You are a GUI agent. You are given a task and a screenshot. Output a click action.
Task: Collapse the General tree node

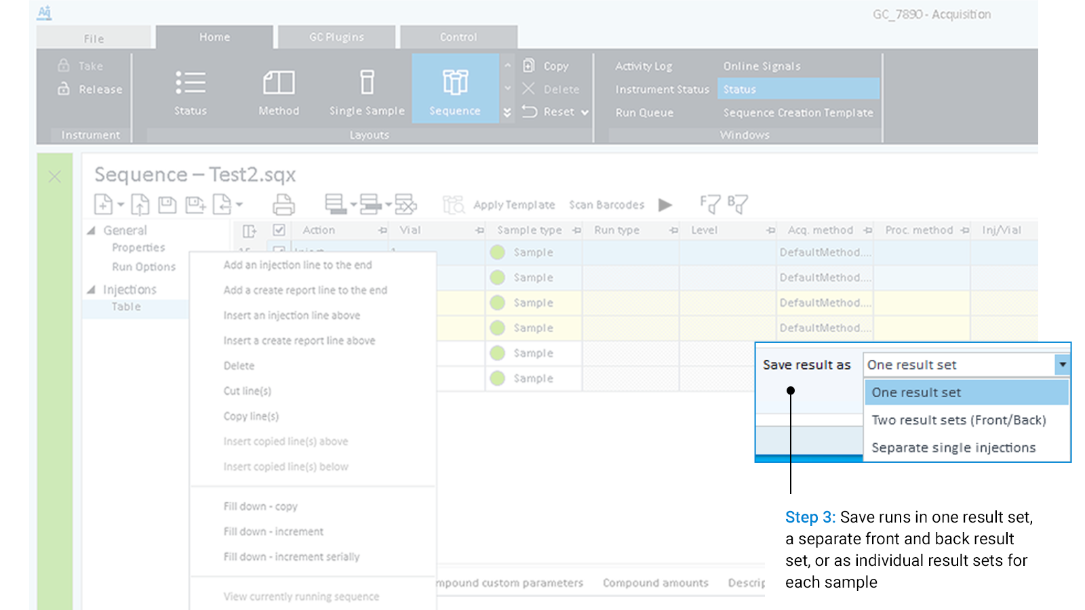91,230
